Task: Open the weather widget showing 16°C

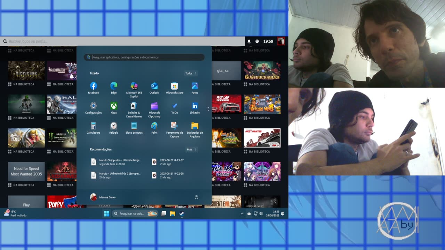Action: point(15,214)
